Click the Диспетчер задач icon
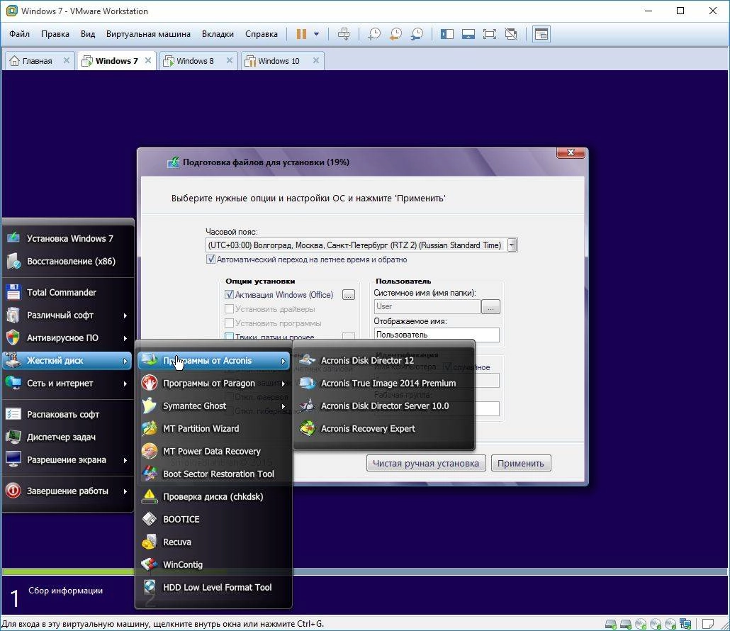Viewport: 730px width, 631px height. [x=13, y=437]
